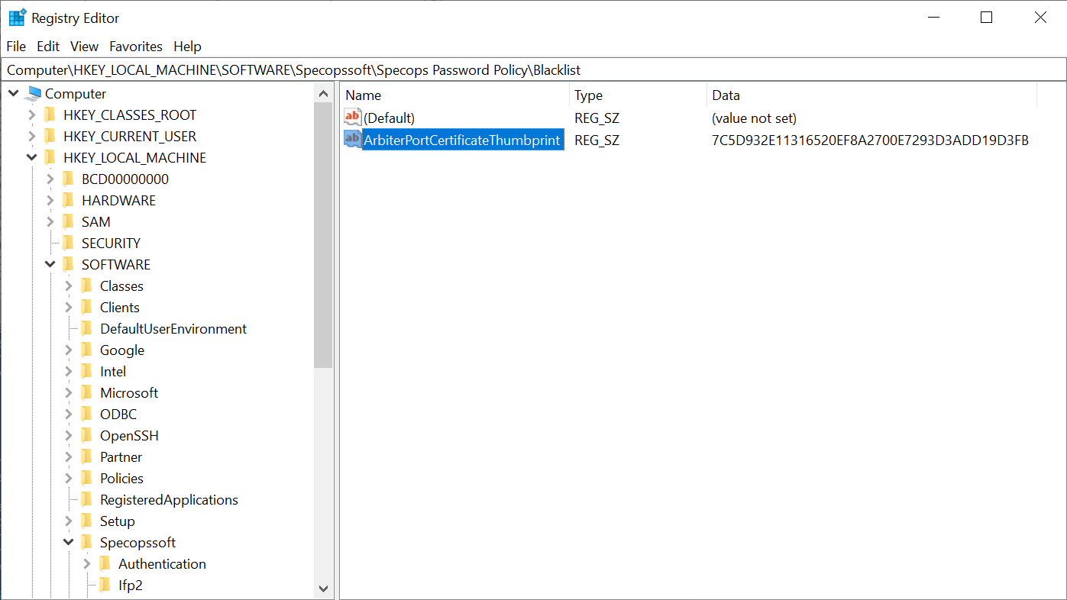This screenshot has width=1067, height=600.
Task: Select the Ifp2 key label
Action: pos(131,585)
